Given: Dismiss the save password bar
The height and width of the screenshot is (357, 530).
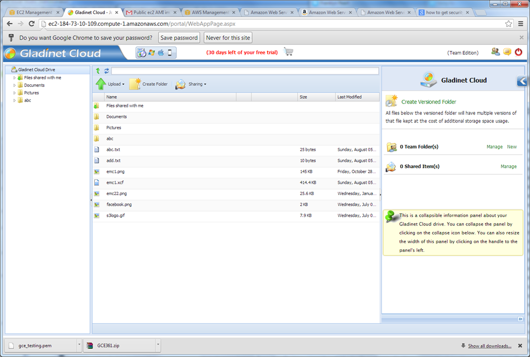Looking at the screenshot, I should coord(522,37).
